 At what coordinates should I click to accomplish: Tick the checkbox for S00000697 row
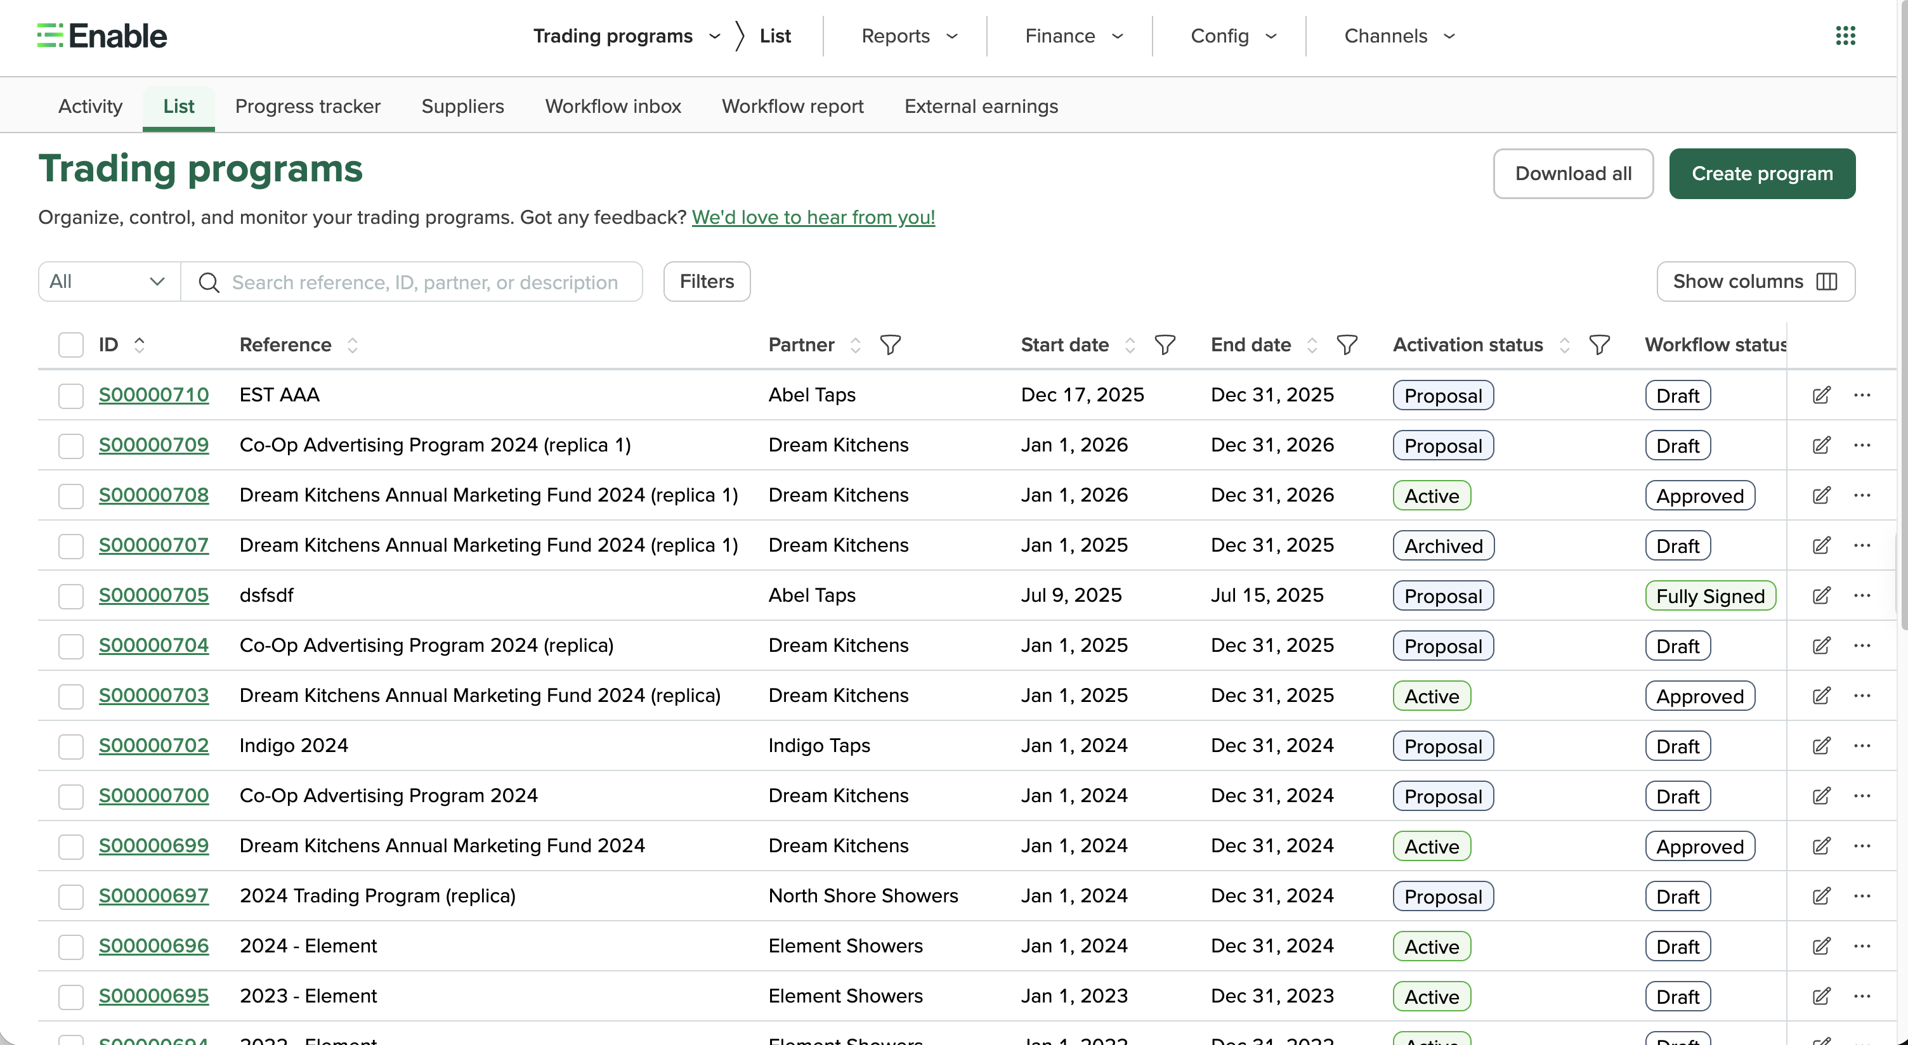[71, 896]
